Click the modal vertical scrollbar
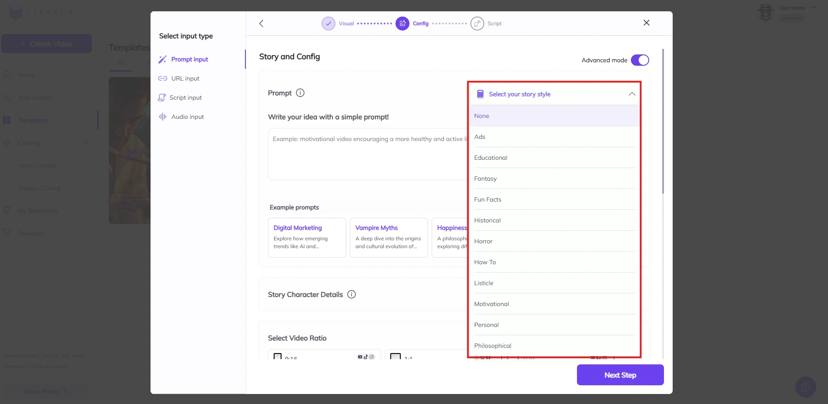The image size is (828, 404). pos(663,122)
